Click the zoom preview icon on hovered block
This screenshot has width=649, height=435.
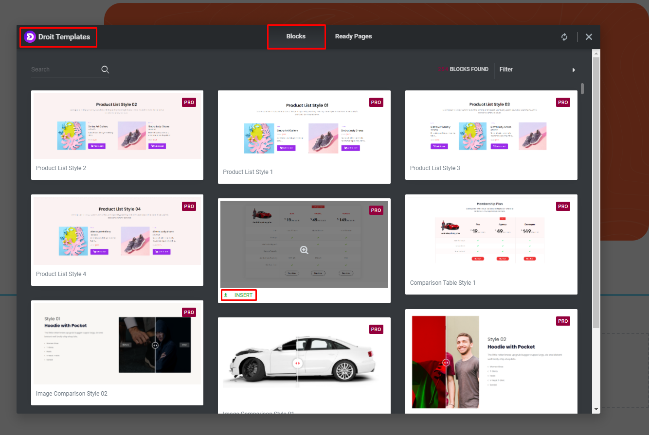tap(304, 250)
